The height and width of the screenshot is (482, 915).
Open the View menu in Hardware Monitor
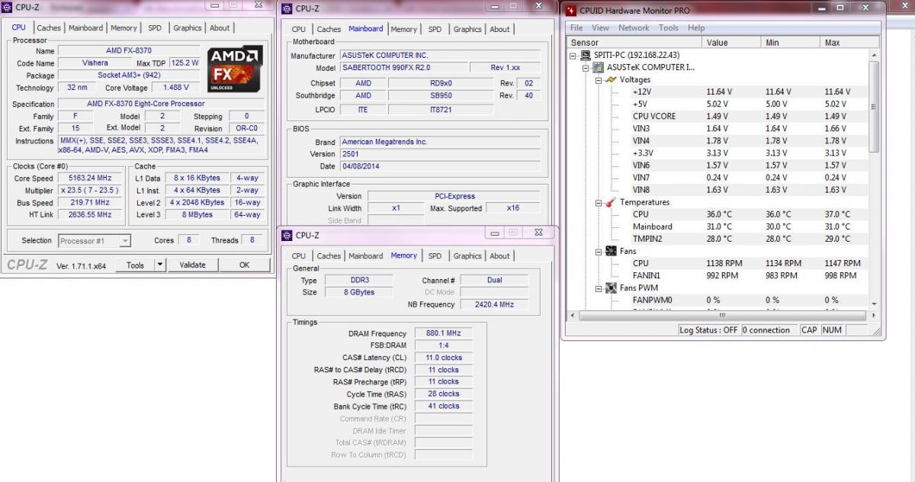(601, 27)
